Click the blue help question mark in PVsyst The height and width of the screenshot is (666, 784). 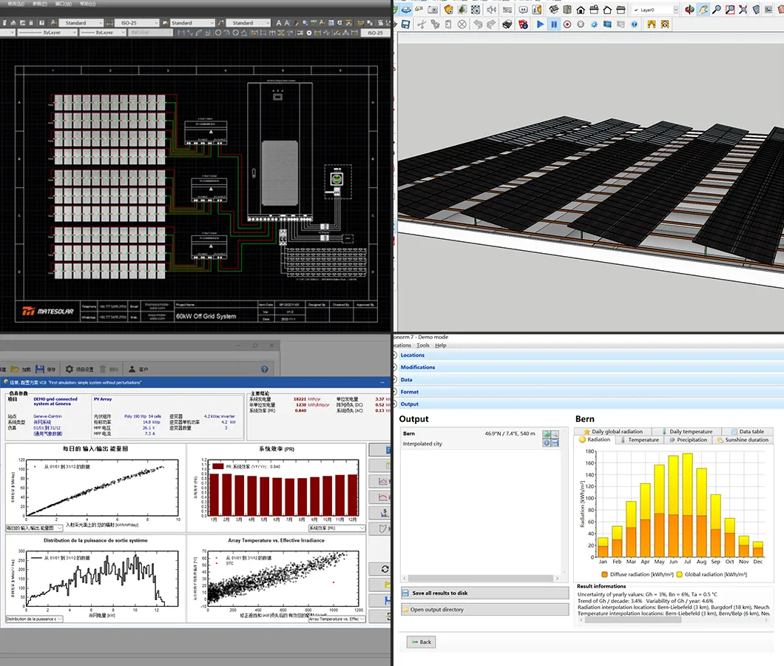tap(264, 369)
